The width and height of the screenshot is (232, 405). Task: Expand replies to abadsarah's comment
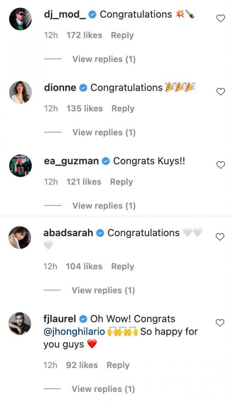(x=103, y=290)
